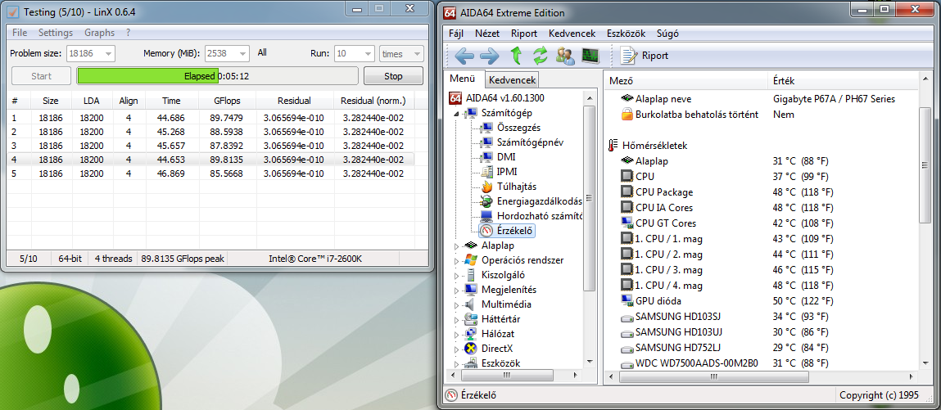Click the Riport document icon

click(628, 56)
